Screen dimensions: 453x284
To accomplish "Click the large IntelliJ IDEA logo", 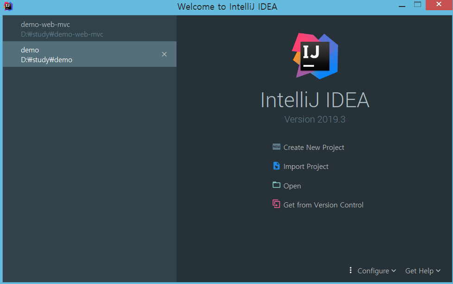I will click(x=315, y=56).
